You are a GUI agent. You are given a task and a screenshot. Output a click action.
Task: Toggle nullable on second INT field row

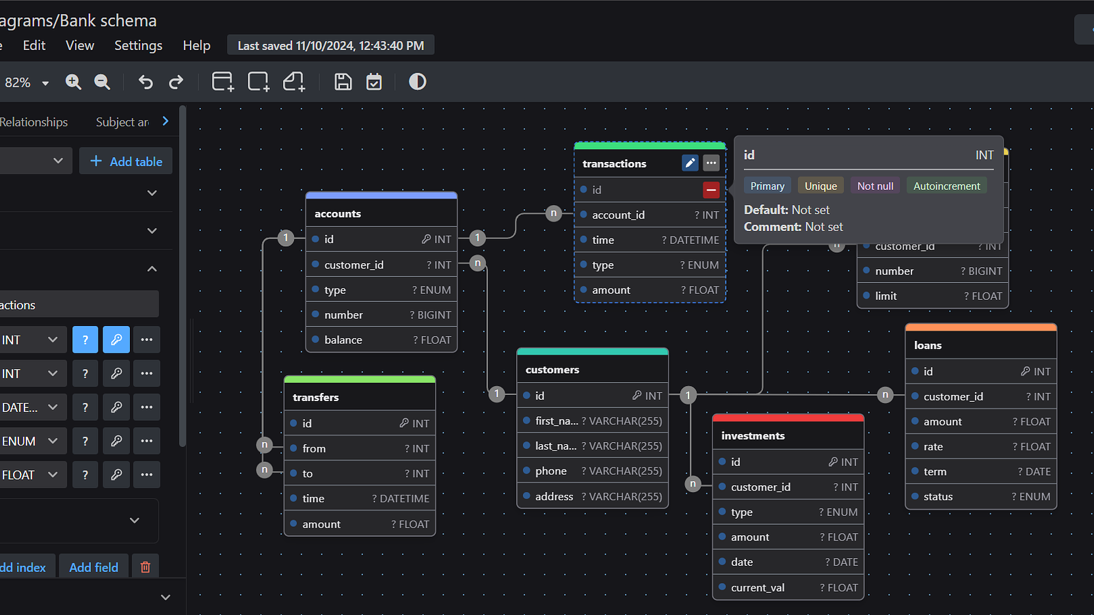point(85,373)
